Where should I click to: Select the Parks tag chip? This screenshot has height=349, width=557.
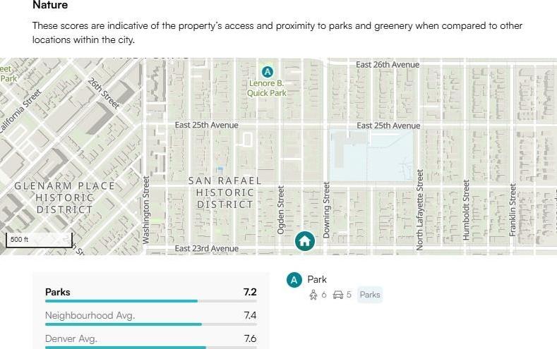(370, 295)
